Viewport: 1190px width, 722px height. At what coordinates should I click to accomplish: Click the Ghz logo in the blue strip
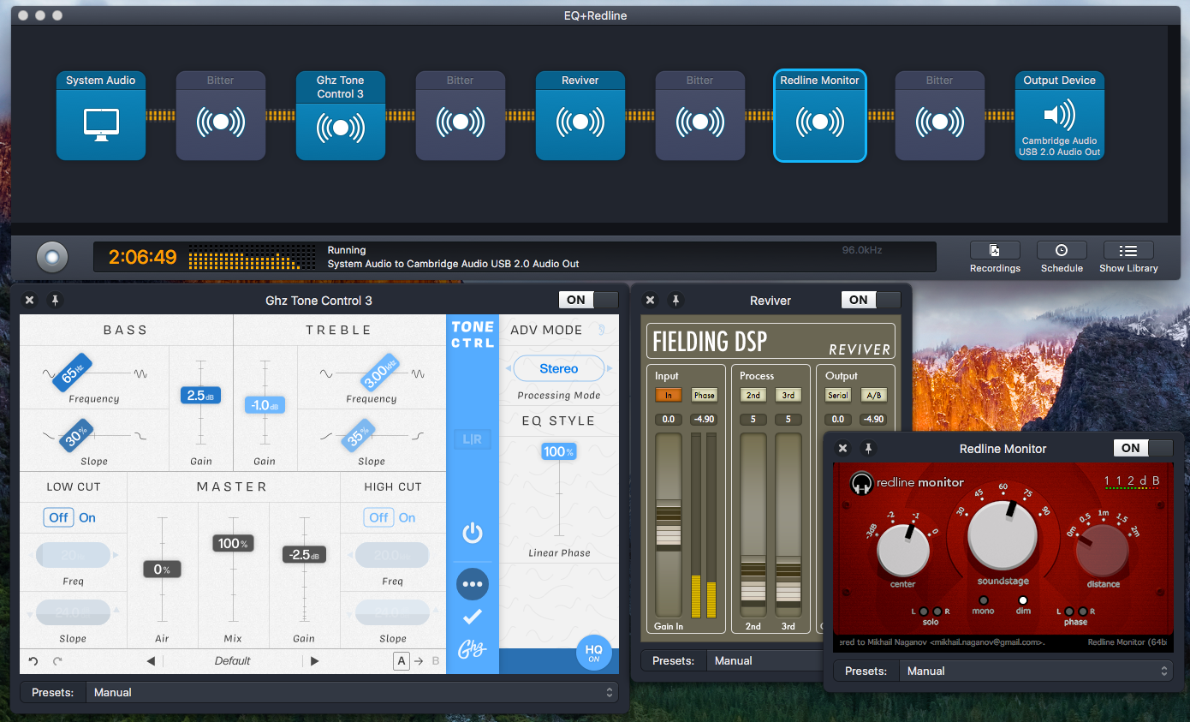473,648
